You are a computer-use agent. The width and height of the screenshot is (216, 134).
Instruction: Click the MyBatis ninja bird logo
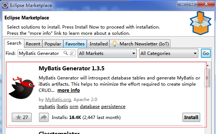click(22, 88)
